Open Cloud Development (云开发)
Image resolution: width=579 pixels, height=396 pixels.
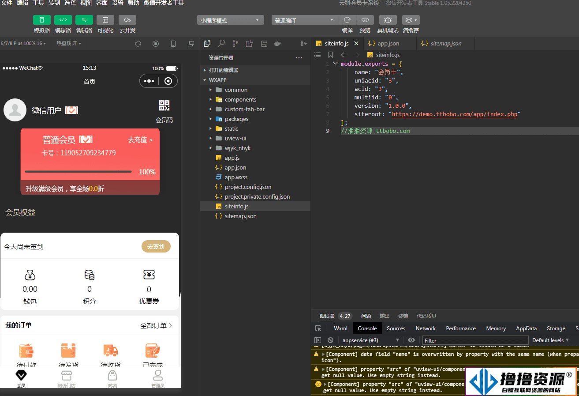[x=127, y=20]
